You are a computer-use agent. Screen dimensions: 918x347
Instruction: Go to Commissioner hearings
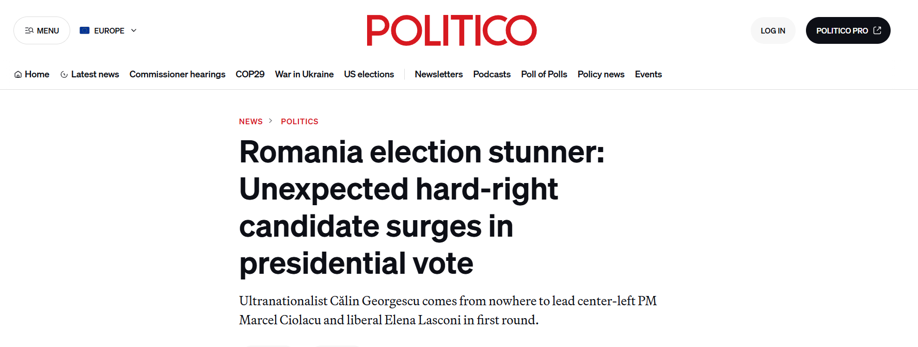click(177, 74)
